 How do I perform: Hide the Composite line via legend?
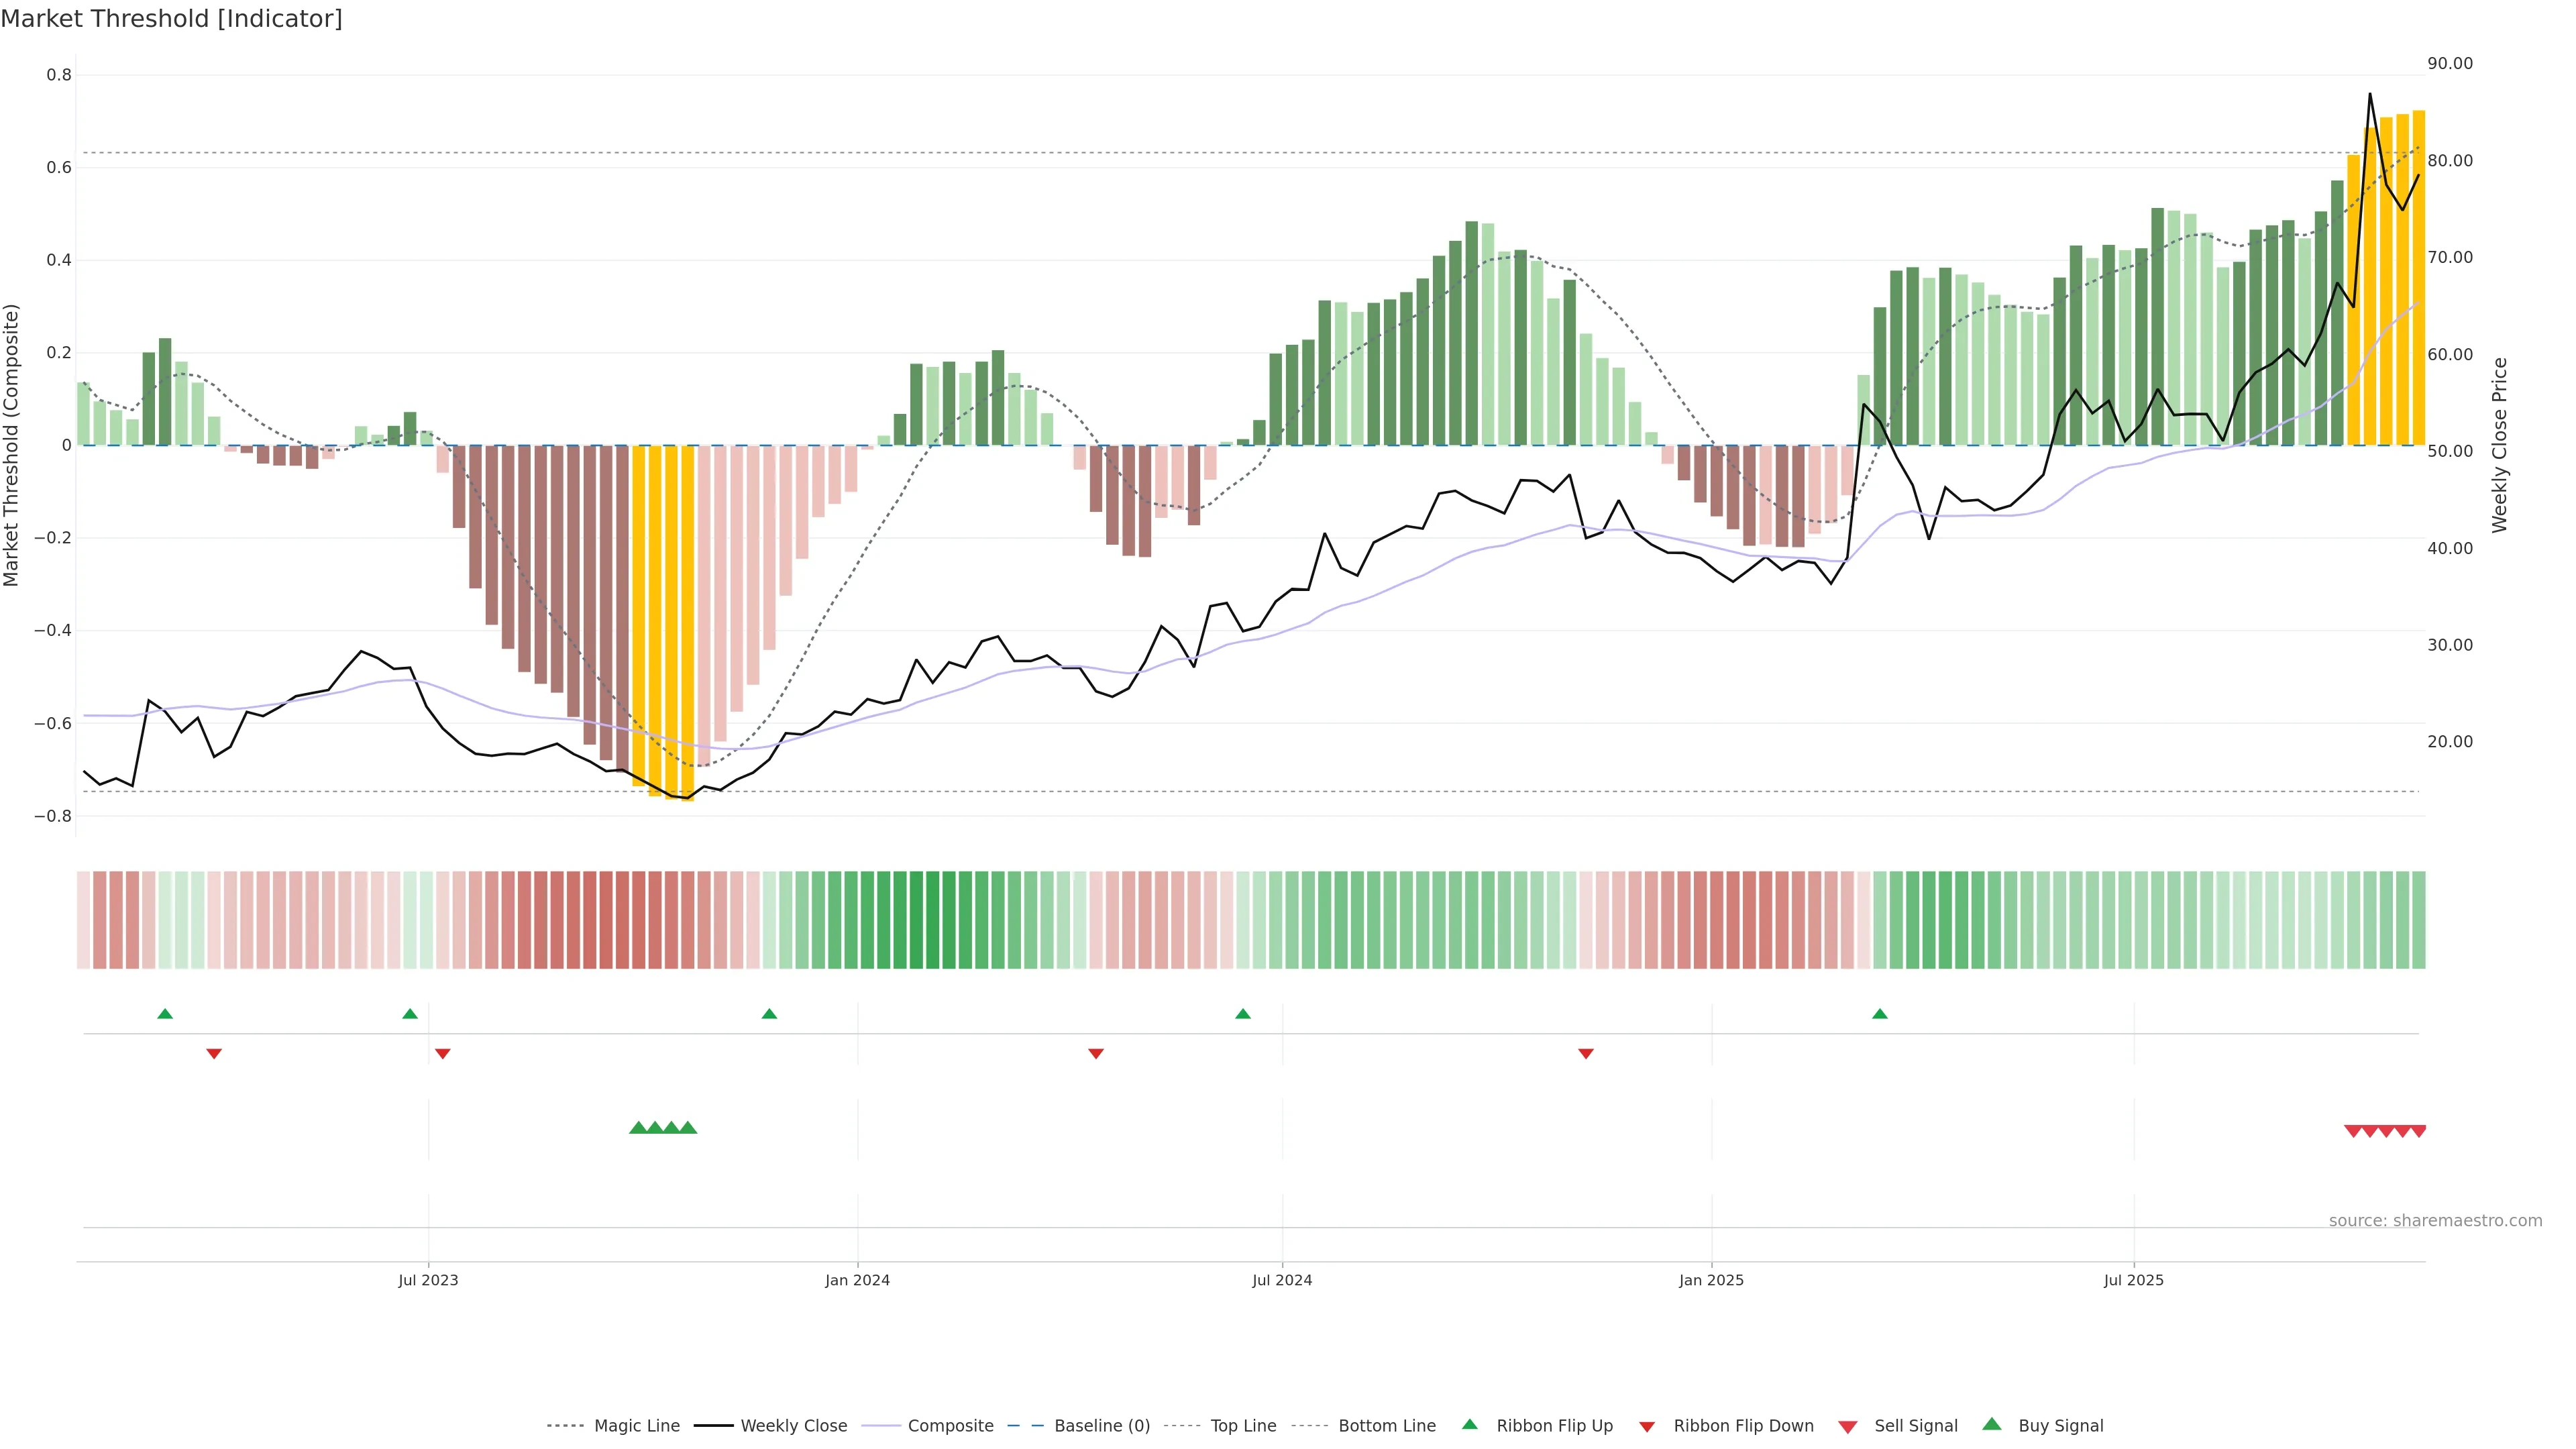pyautogui.click(x=950, y=1426)
